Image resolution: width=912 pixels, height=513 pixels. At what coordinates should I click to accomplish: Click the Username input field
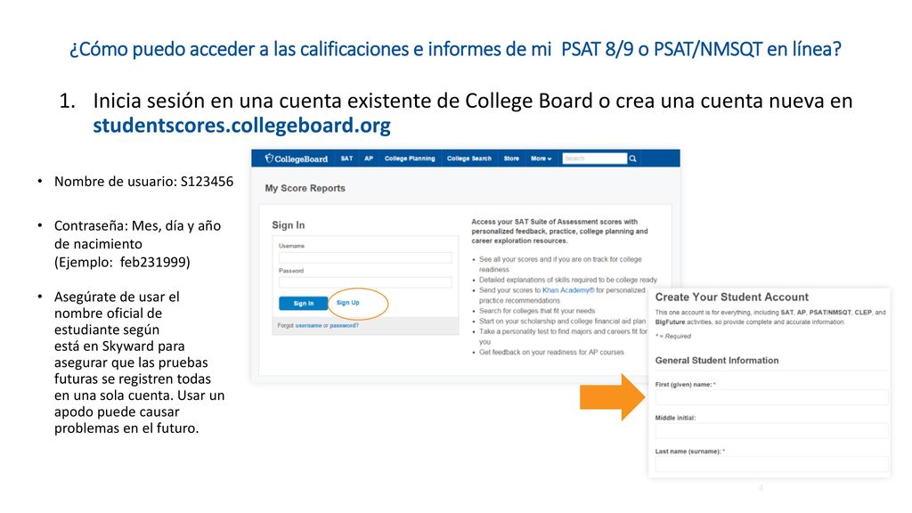(x=365, y=257)
